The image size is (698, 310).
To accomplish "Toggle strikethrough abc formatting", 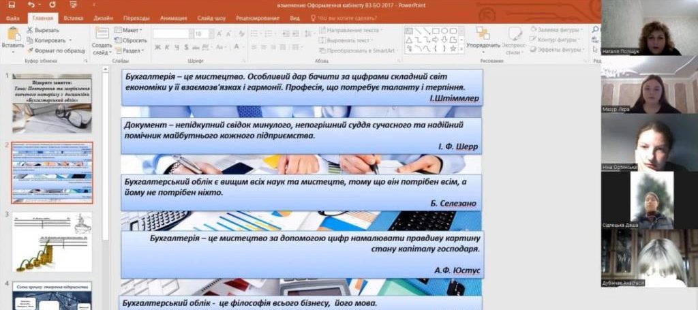I will tap(196, 47).
